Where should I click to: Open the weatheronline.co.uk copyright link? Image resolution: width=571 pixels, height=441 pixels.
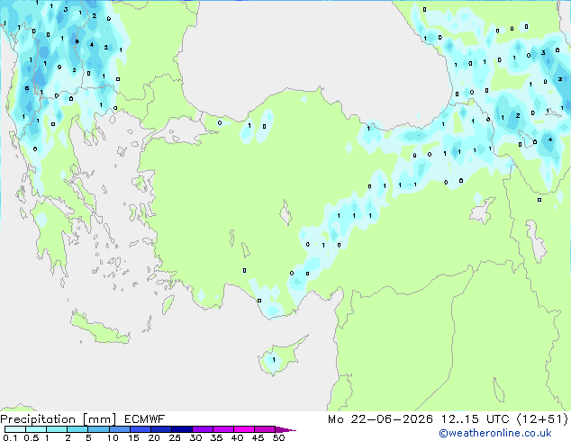click(x=495, y=433)
